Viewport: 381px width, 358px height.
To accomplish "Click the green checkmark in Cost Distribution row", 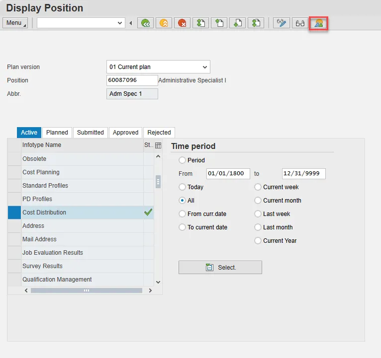I will [x=148, y=212].
